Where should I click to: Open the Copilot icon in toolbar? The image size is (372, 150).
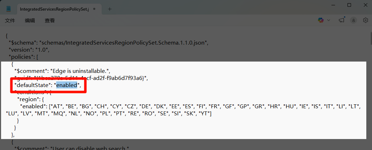[321, 20]
